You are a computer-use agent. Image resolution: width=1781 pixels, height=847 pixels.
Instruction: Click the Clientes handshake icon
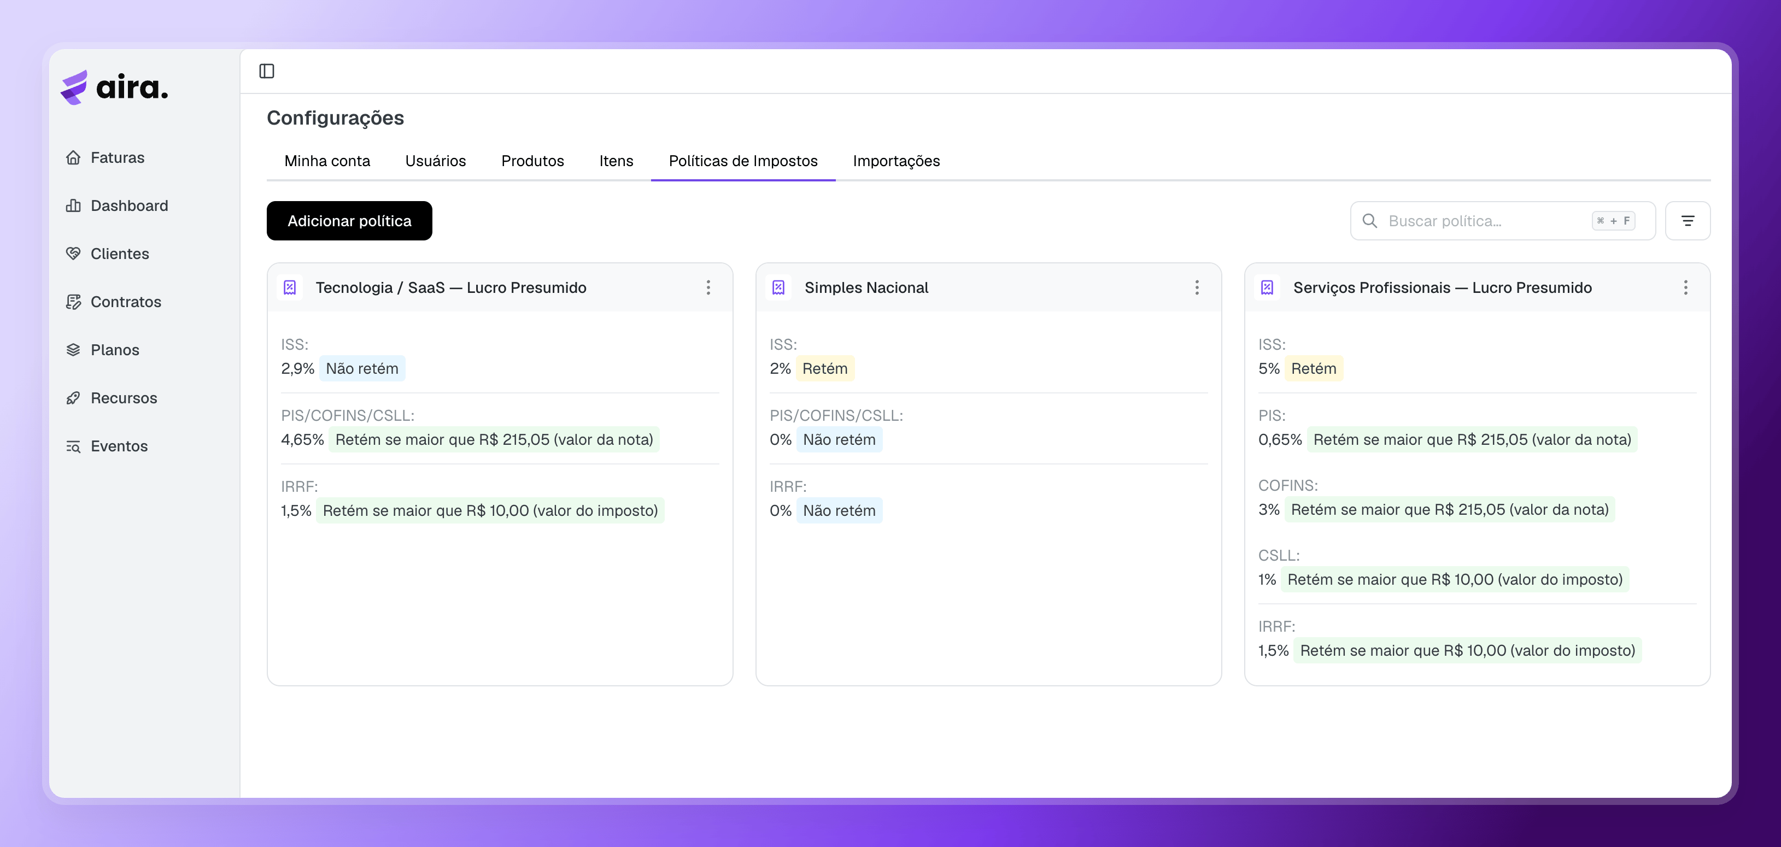point(73,254)
